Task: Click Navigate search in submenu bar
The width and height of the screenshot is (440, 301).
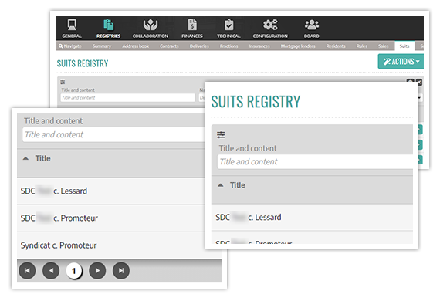Action: click(x=70, y=46)
